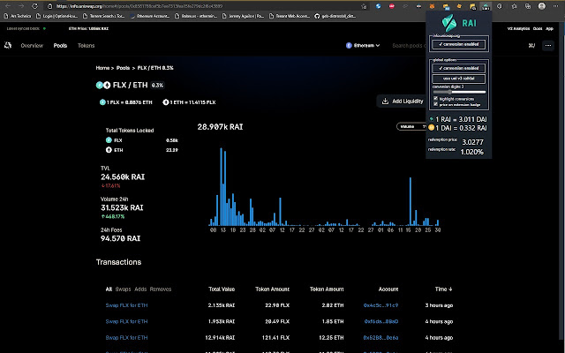This screenshot has width=565, height=353.
Task: Toggle the highlight conversions checkbox
Action: pyautogui.click(x=436, y=98)
